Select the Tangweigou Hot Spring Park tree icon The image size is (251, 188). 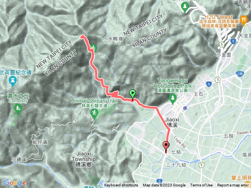[173, 99]
